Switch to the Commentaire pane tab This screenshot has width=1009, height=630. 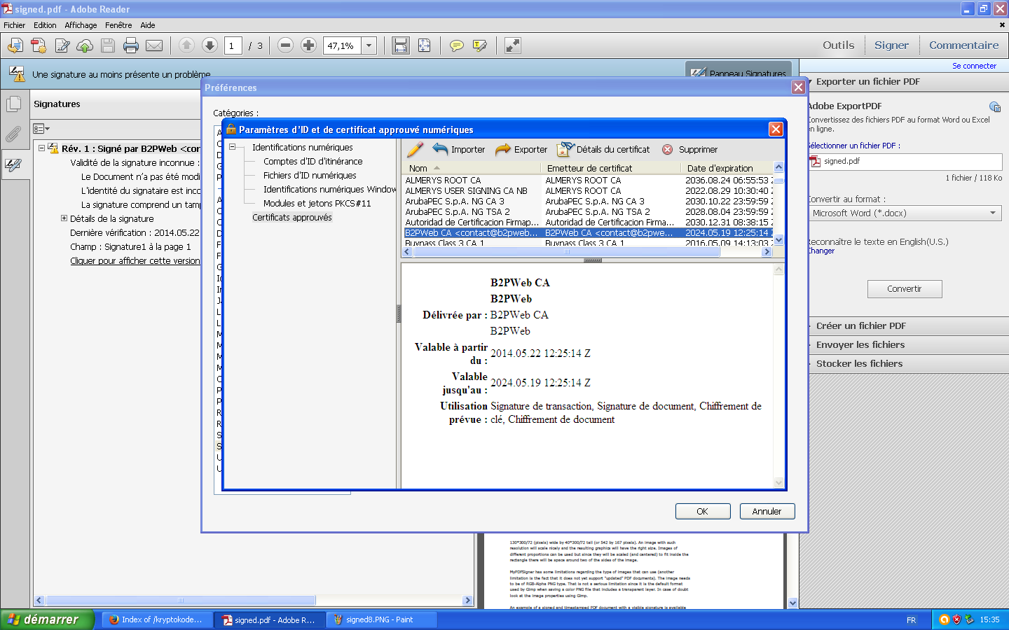[963, 45]
